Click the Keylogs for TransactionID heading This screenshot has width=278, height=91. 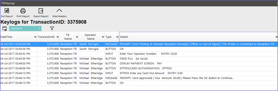(x=44, y=22)
